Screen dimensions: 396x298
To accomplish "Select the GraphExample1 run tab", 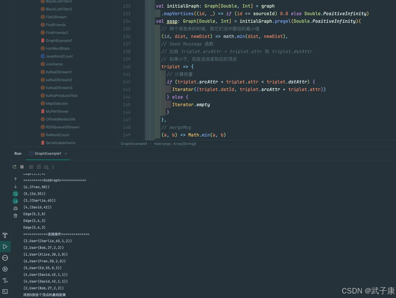I will 48,153.
